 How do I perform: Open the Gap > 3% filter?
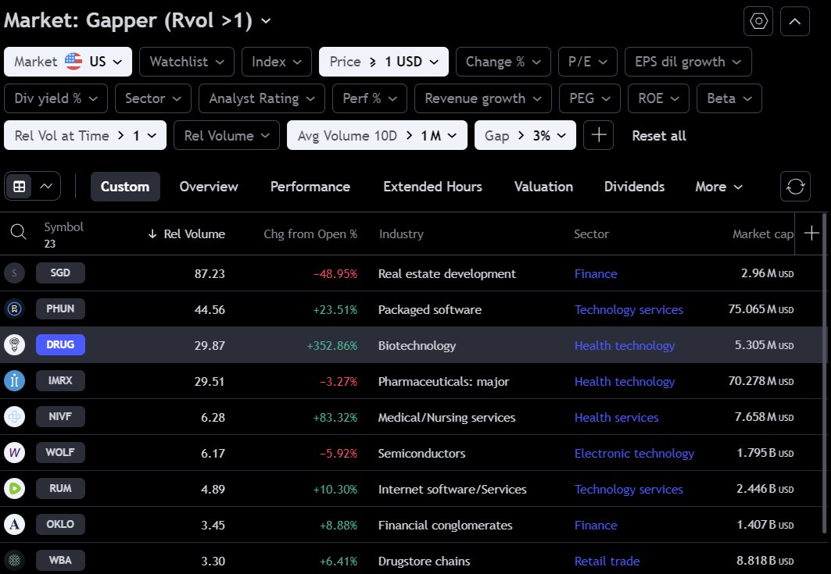[525, 136]
